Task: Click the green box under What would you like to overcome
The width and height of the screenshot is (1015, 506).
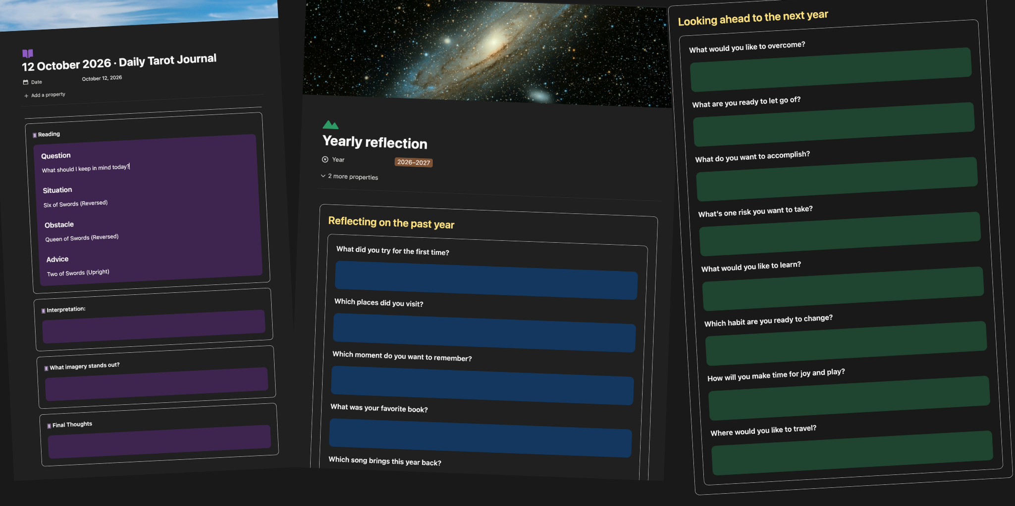Action: 831,69
